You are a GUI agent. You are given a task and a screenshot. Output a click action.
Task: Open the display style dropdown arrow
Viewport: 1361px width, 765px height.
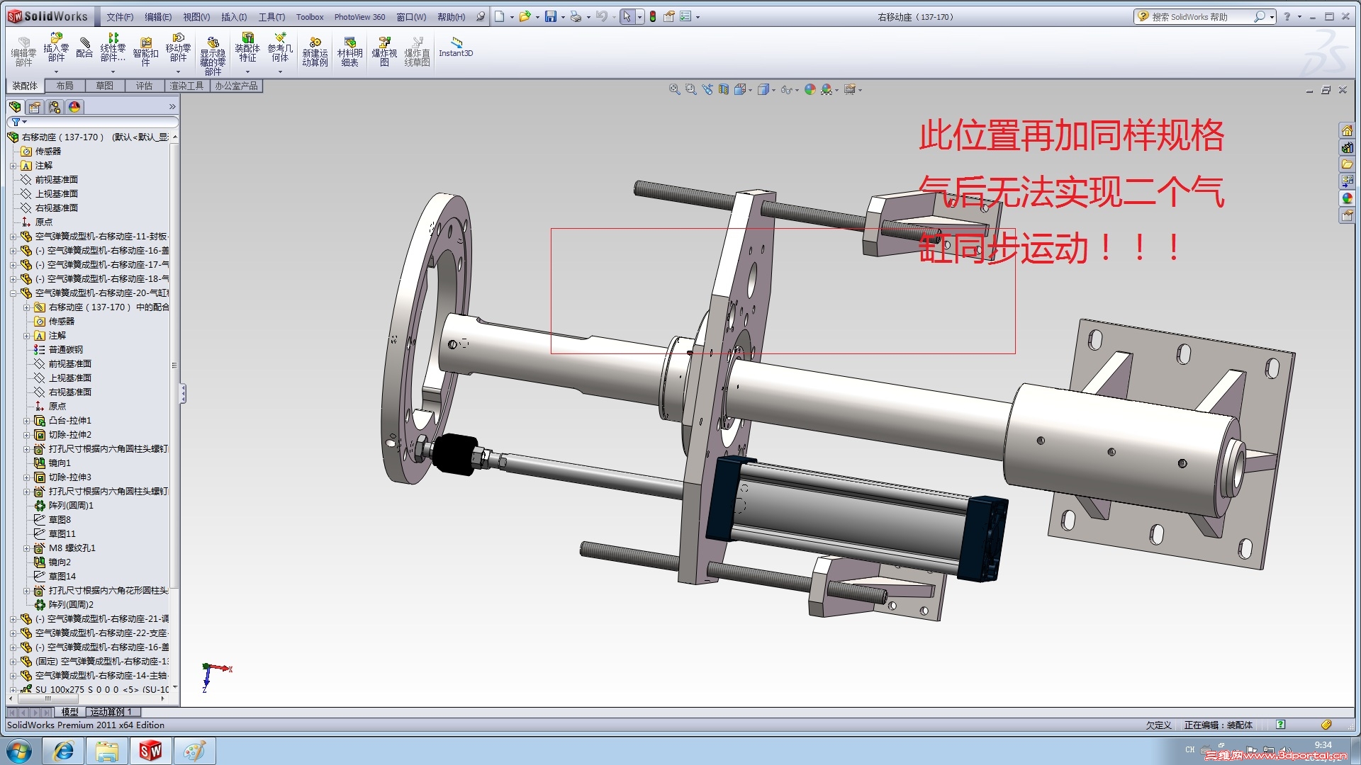pyautogui.click(x=773, y=90)
